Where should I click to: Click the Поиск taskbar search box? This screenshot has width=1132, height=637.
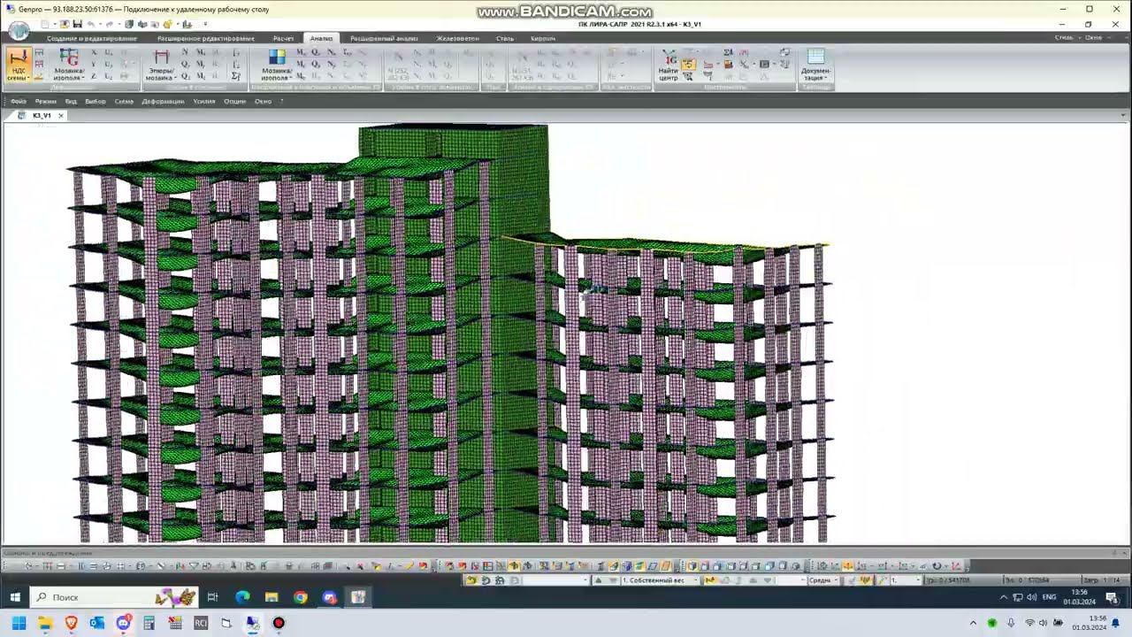pos(115,597)
